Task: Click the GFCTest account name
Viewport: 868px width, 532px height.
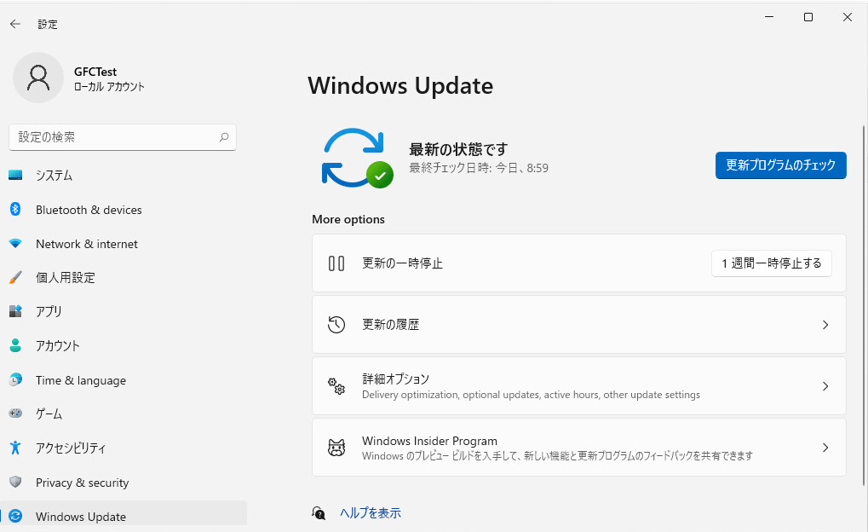Action: click(95, 72)
